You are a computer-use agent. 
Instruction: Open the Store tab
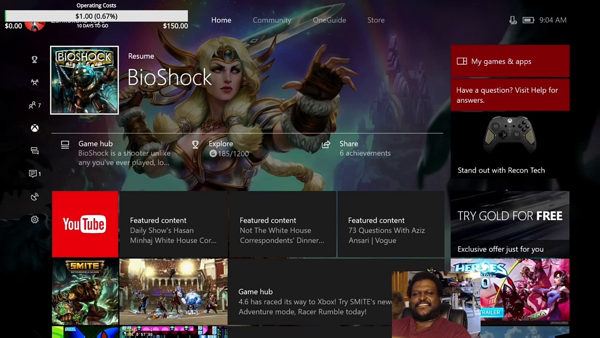pos(376,20)
